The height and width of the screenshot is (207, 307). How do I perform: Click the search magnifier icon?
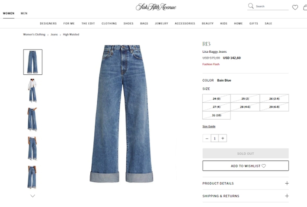(x=251, y=6)
